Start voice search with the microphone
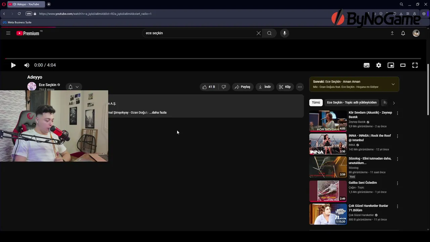The image size is (430, 242). click(285, 33)
